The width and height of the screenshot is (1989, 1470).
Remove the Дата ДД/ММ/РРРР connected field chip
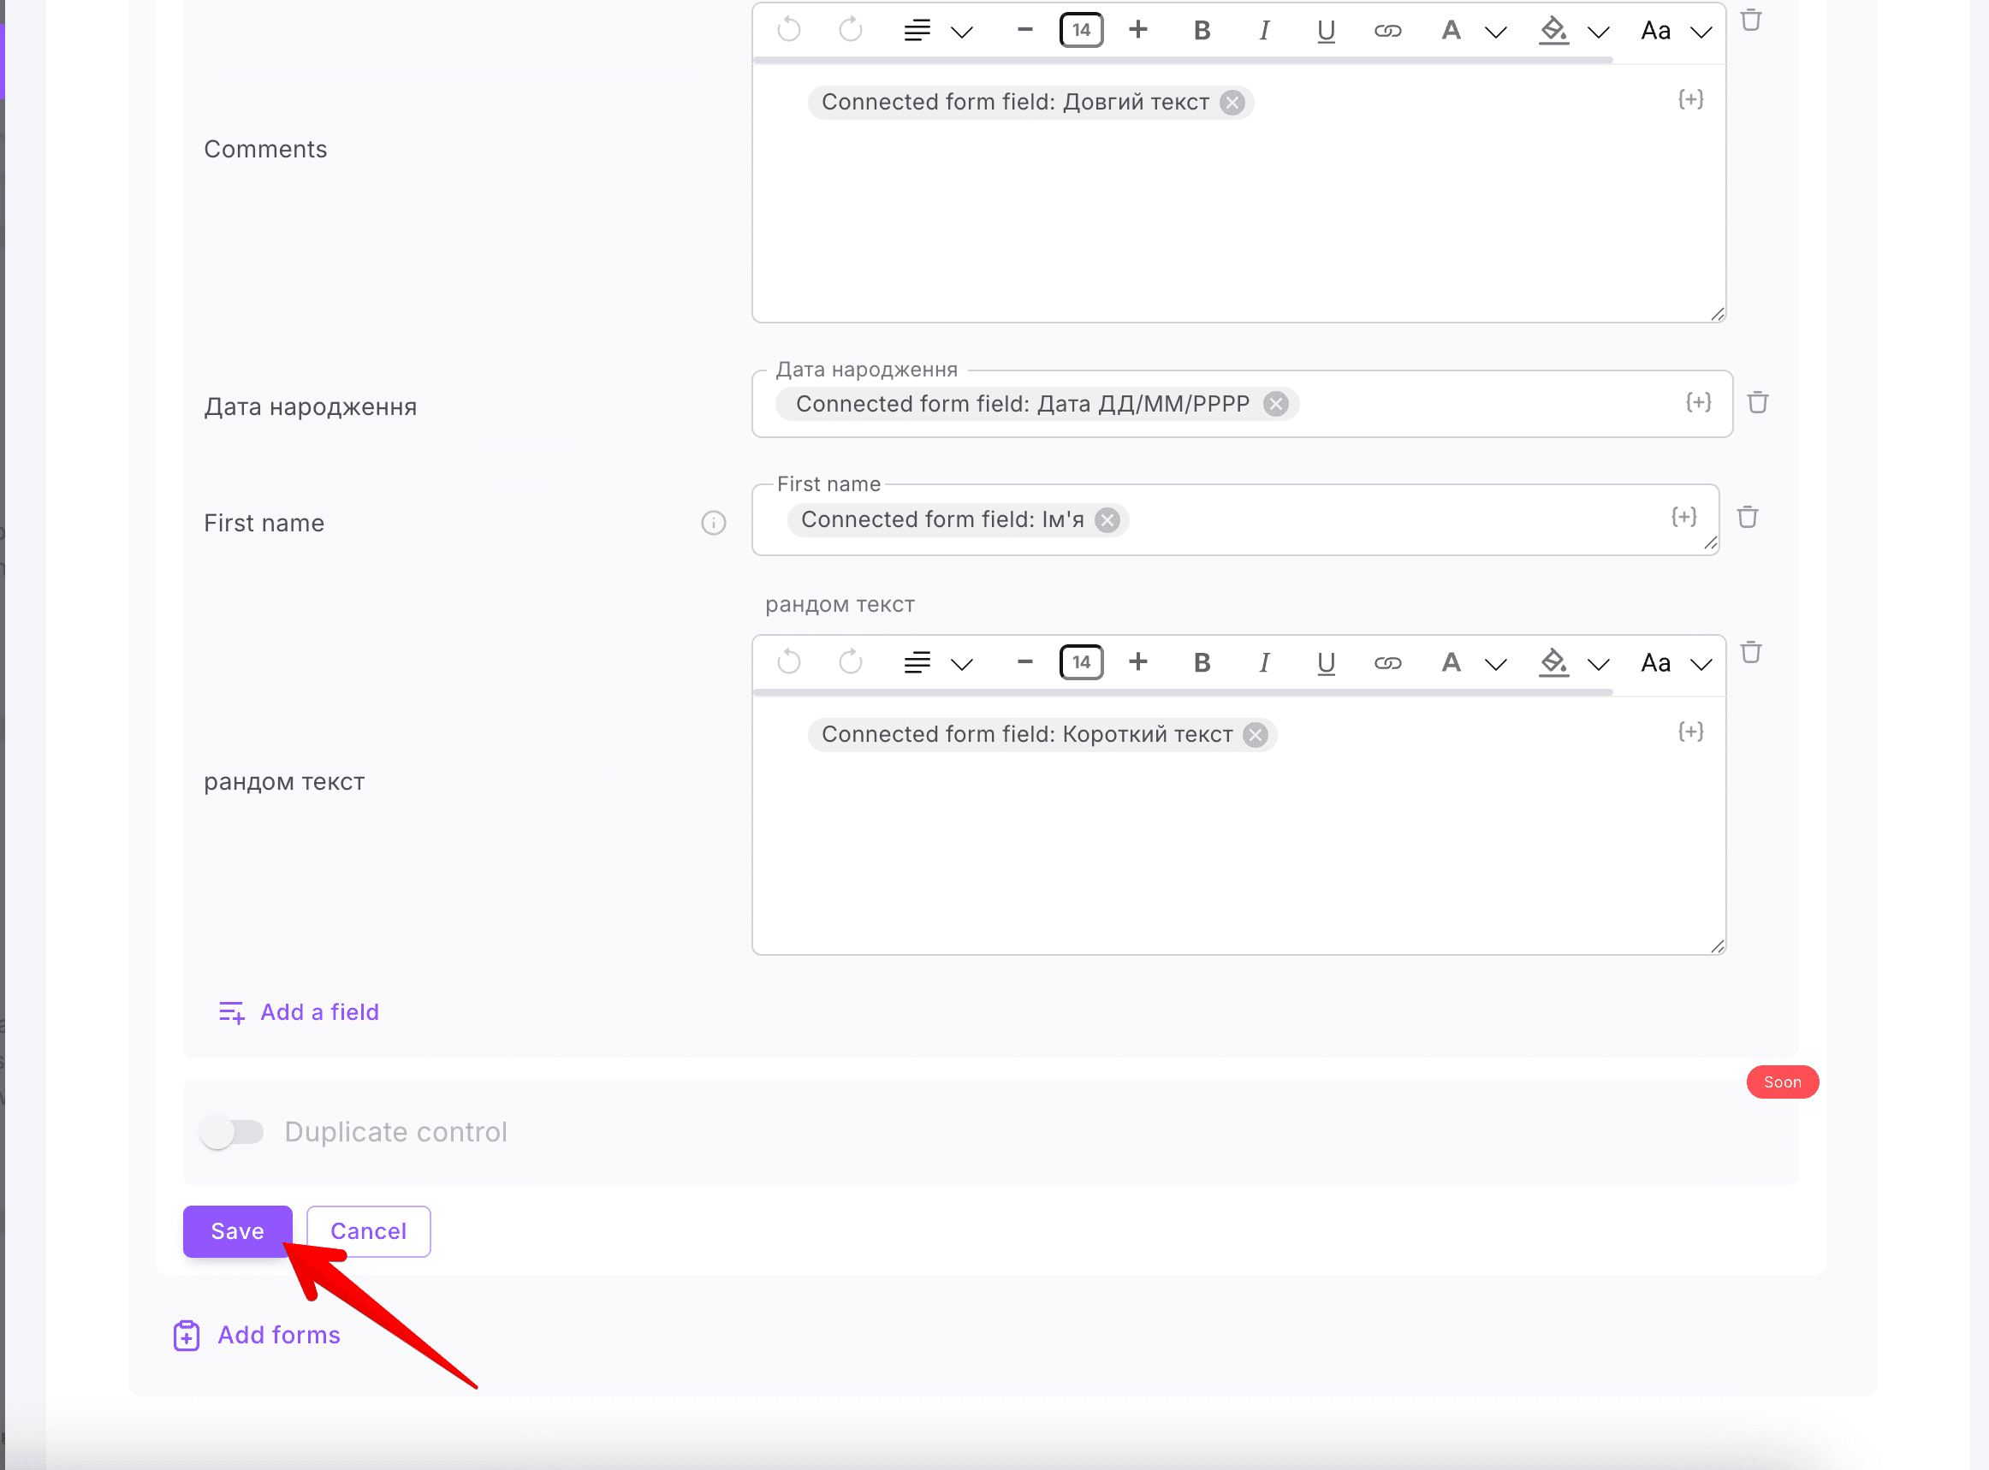pos(1275,404)
